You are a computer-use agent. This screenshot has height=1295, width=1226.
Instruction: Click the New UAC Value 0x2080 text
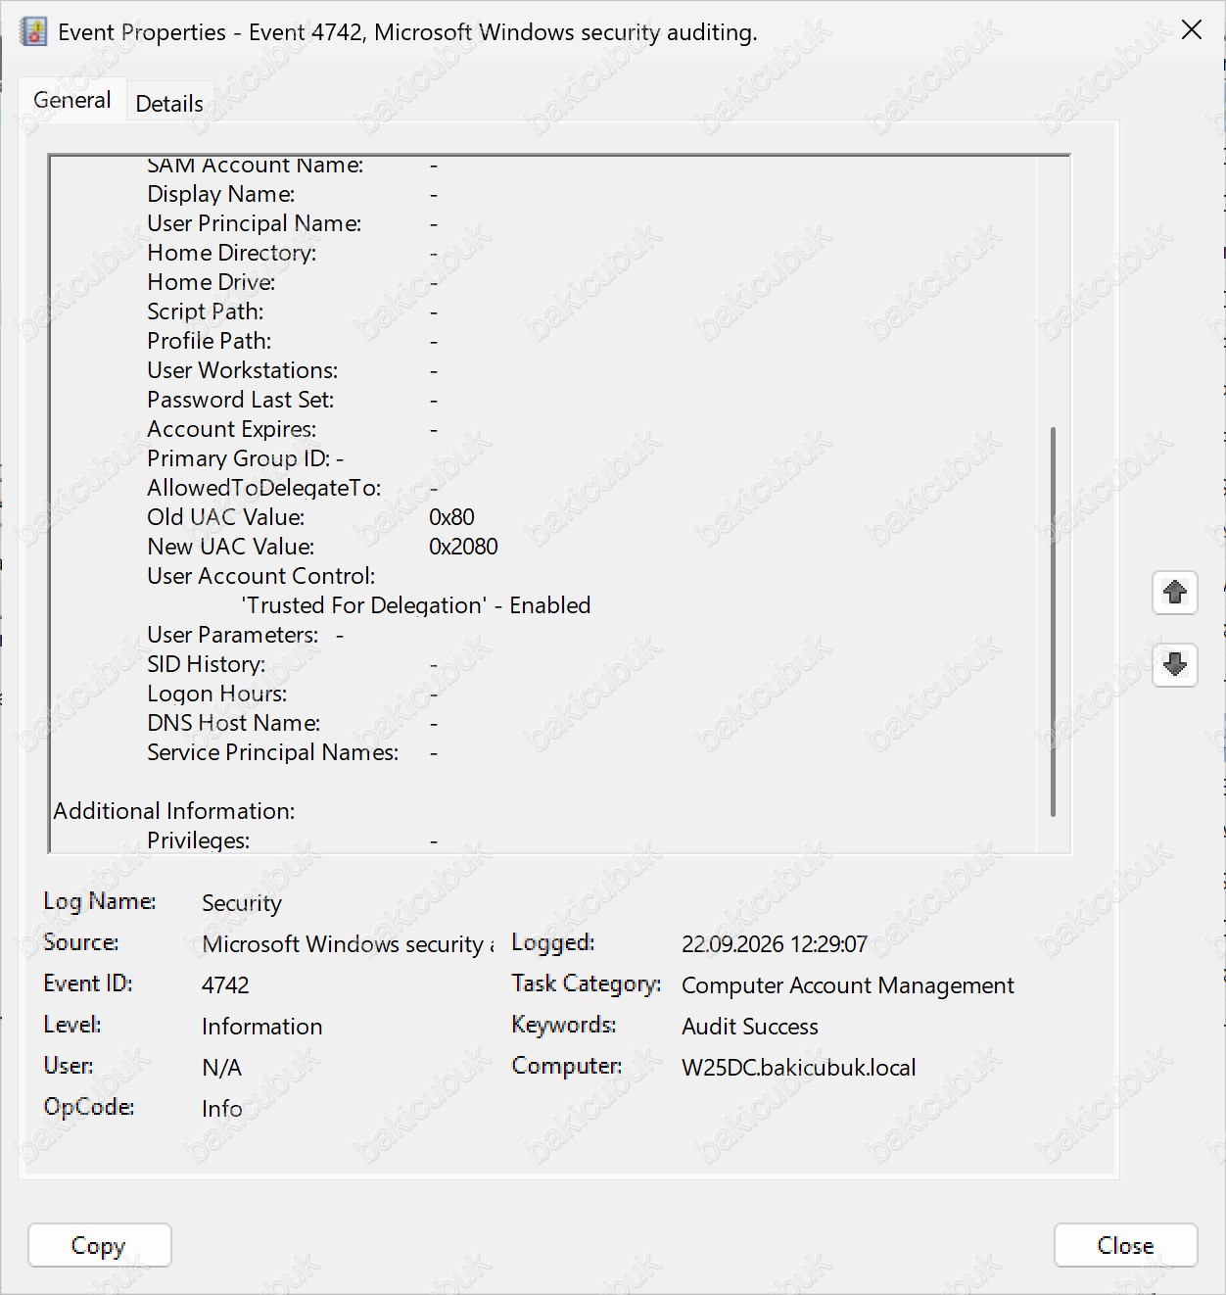pyautogui.click(x=463, y=547)
